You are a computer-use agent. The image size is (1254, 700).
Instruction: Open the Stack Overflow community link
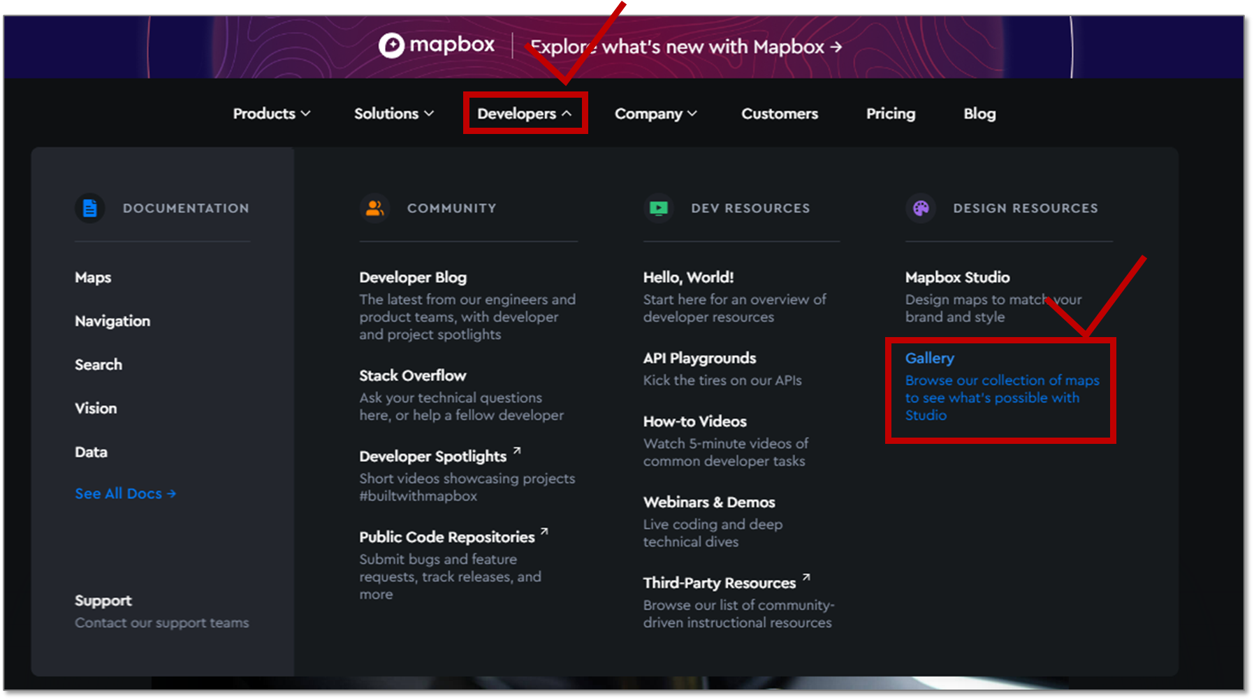(412, 375)
